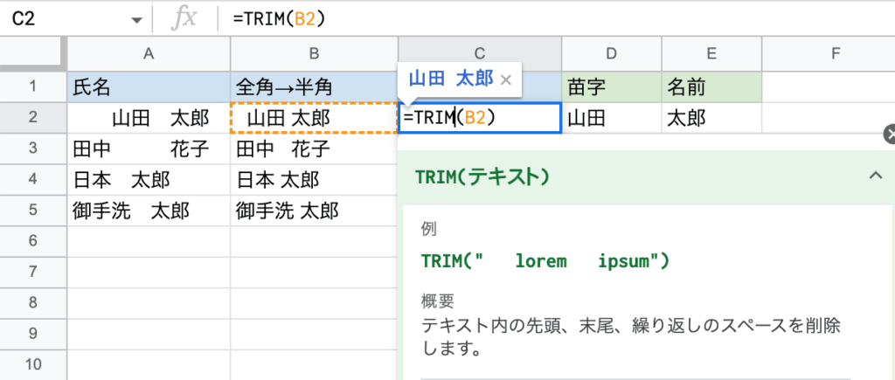Screen dimensions: 895x380
Task: Click the fx formula icon
Action: 184,19
